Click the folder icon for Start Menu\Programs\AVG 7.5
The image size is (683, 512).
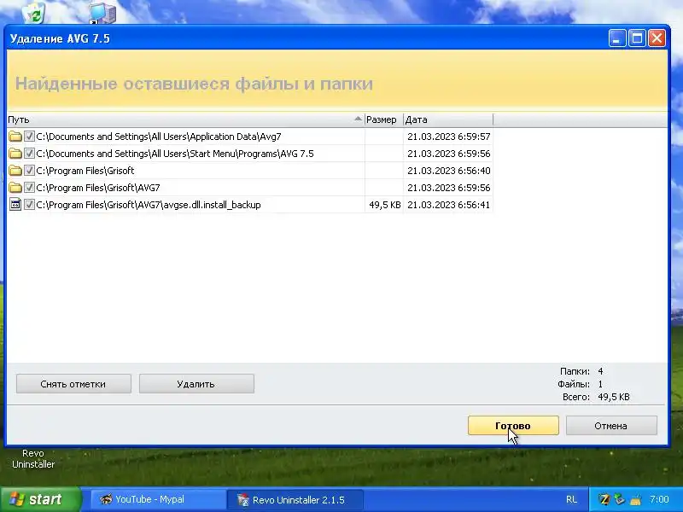(15, 154)
